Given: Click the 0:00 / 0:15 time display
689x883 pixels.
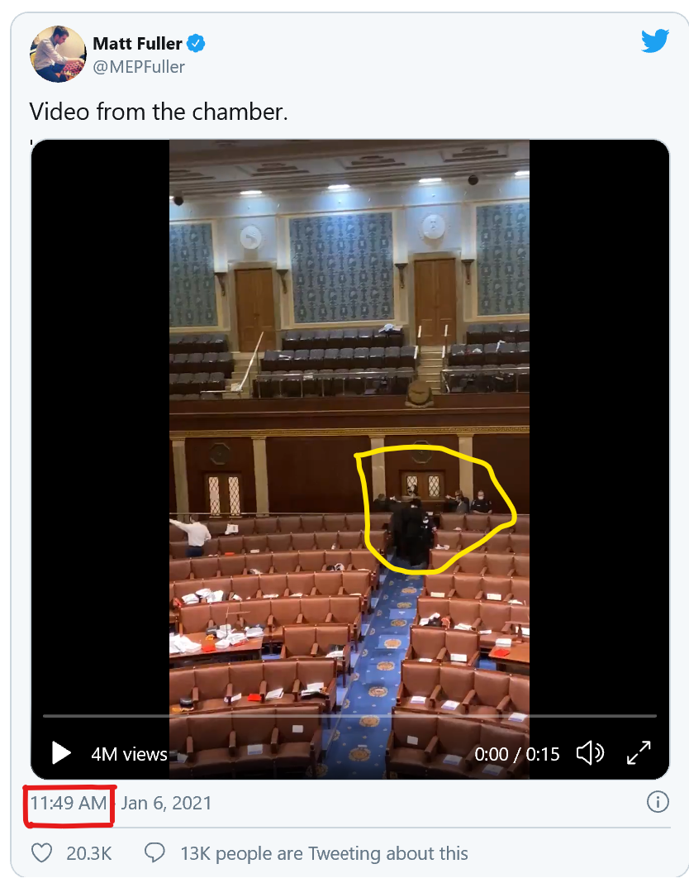Looking at the screenshot, I should pyautogui.click(x=517, y=753).
